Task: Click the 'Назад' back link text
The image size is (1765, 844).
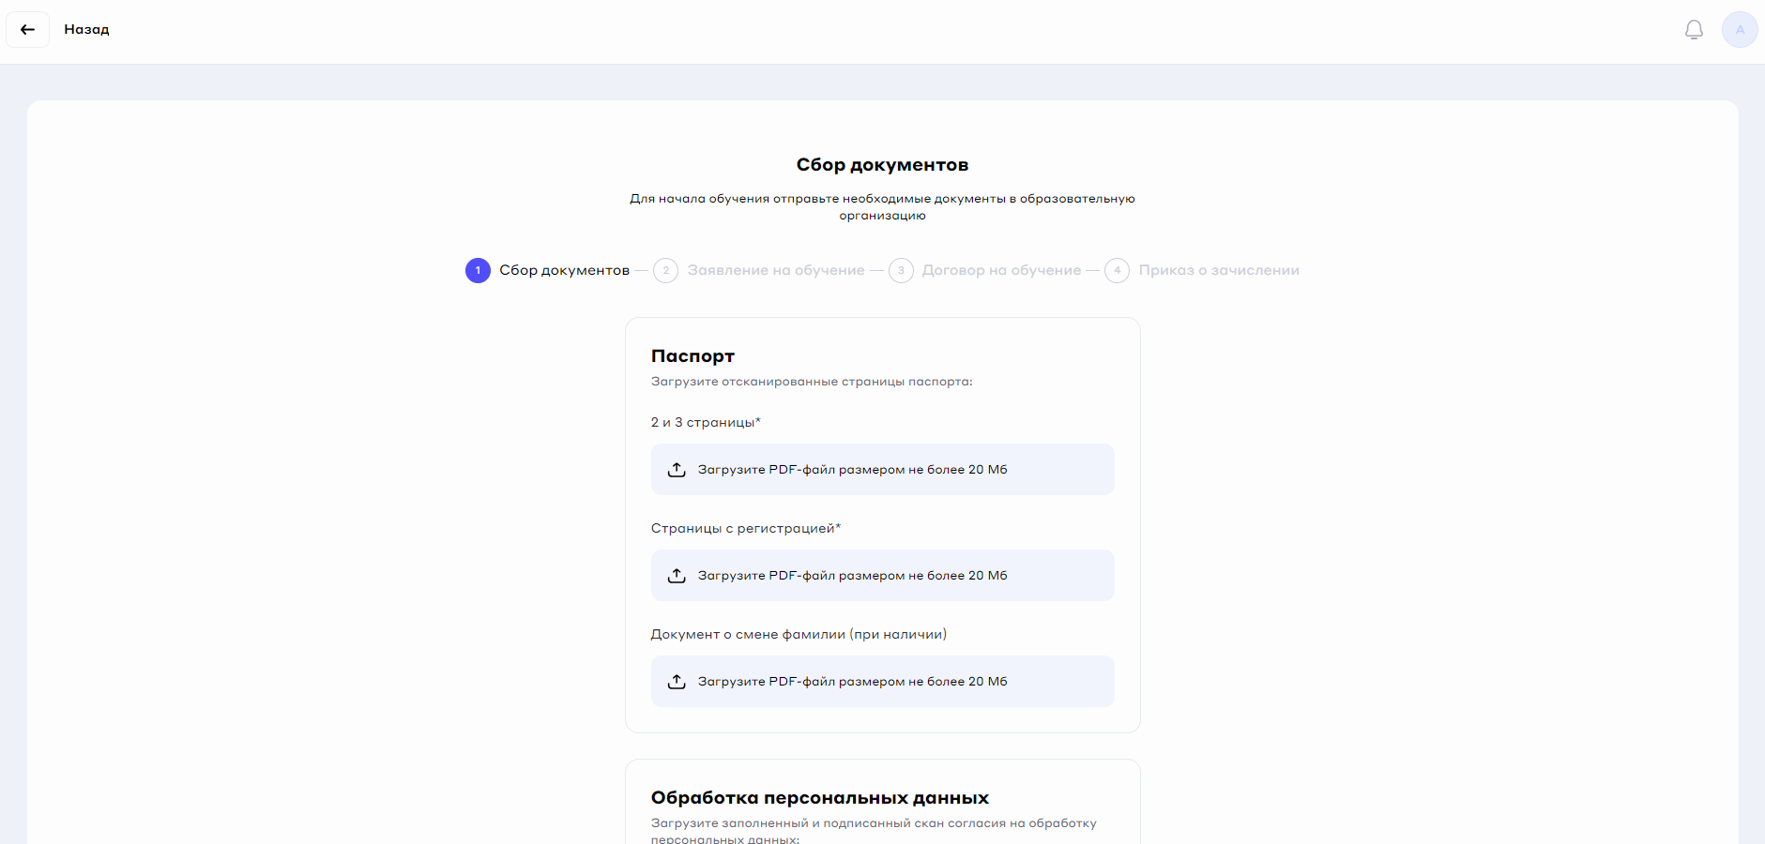Action: [86, 30]
